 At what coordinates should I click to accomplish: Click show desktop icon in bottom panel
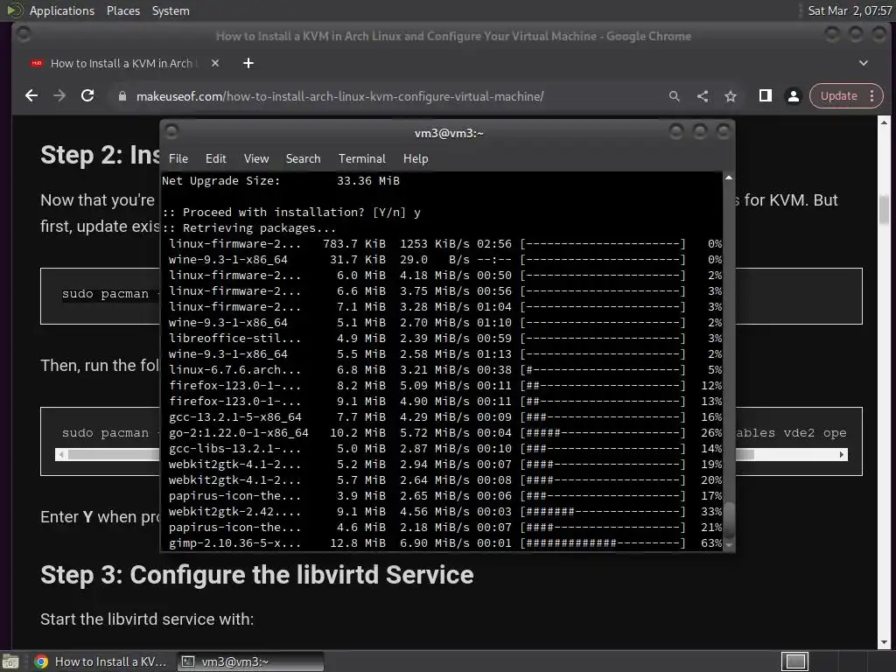pyautogui.click(x=10, y=661)
